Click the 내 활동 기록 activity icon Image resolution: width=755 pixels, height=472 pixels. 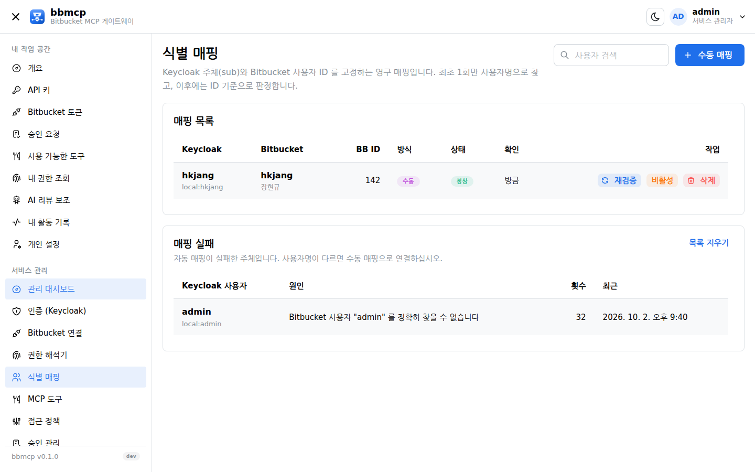coord(16,222)
